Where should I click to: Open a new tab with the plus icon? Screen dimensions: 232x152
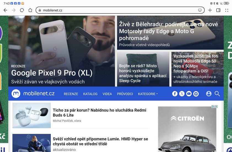point(210,10)
